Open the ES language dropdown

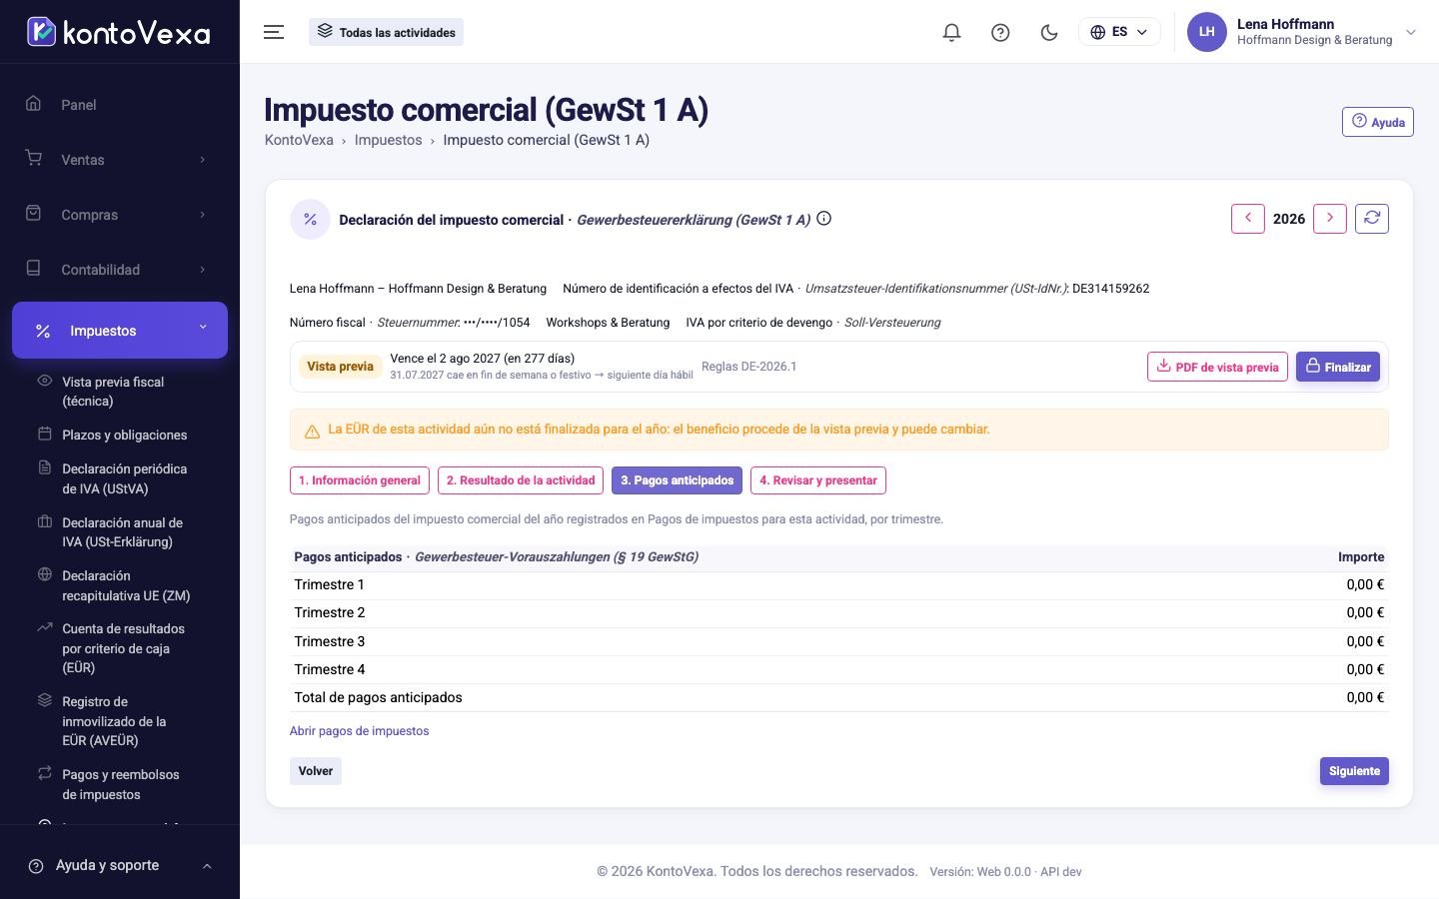coord(1119,32)
